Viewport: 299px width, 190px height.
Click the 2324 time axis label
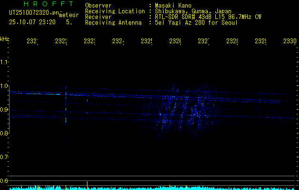click(118, 41)
